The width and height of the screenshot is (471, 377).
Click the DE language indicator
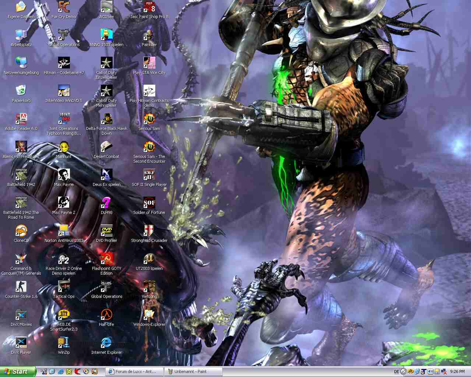[396, 371]
